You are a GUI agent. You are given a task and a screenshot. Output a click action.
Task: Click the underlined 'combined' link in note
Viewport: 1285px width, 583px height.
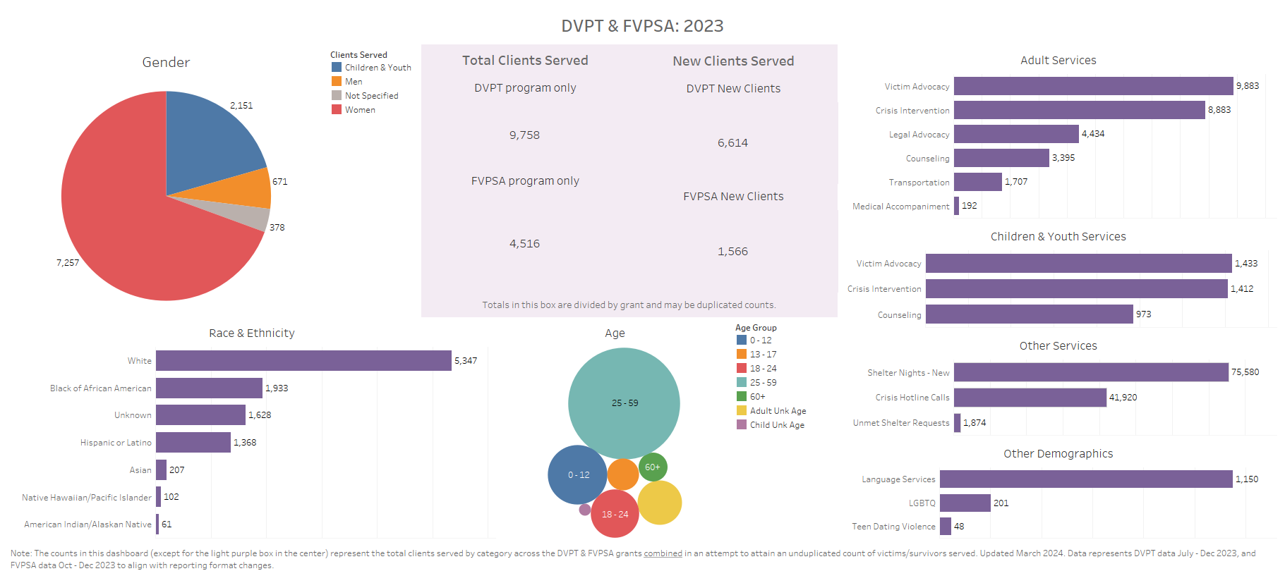[663, 553]
